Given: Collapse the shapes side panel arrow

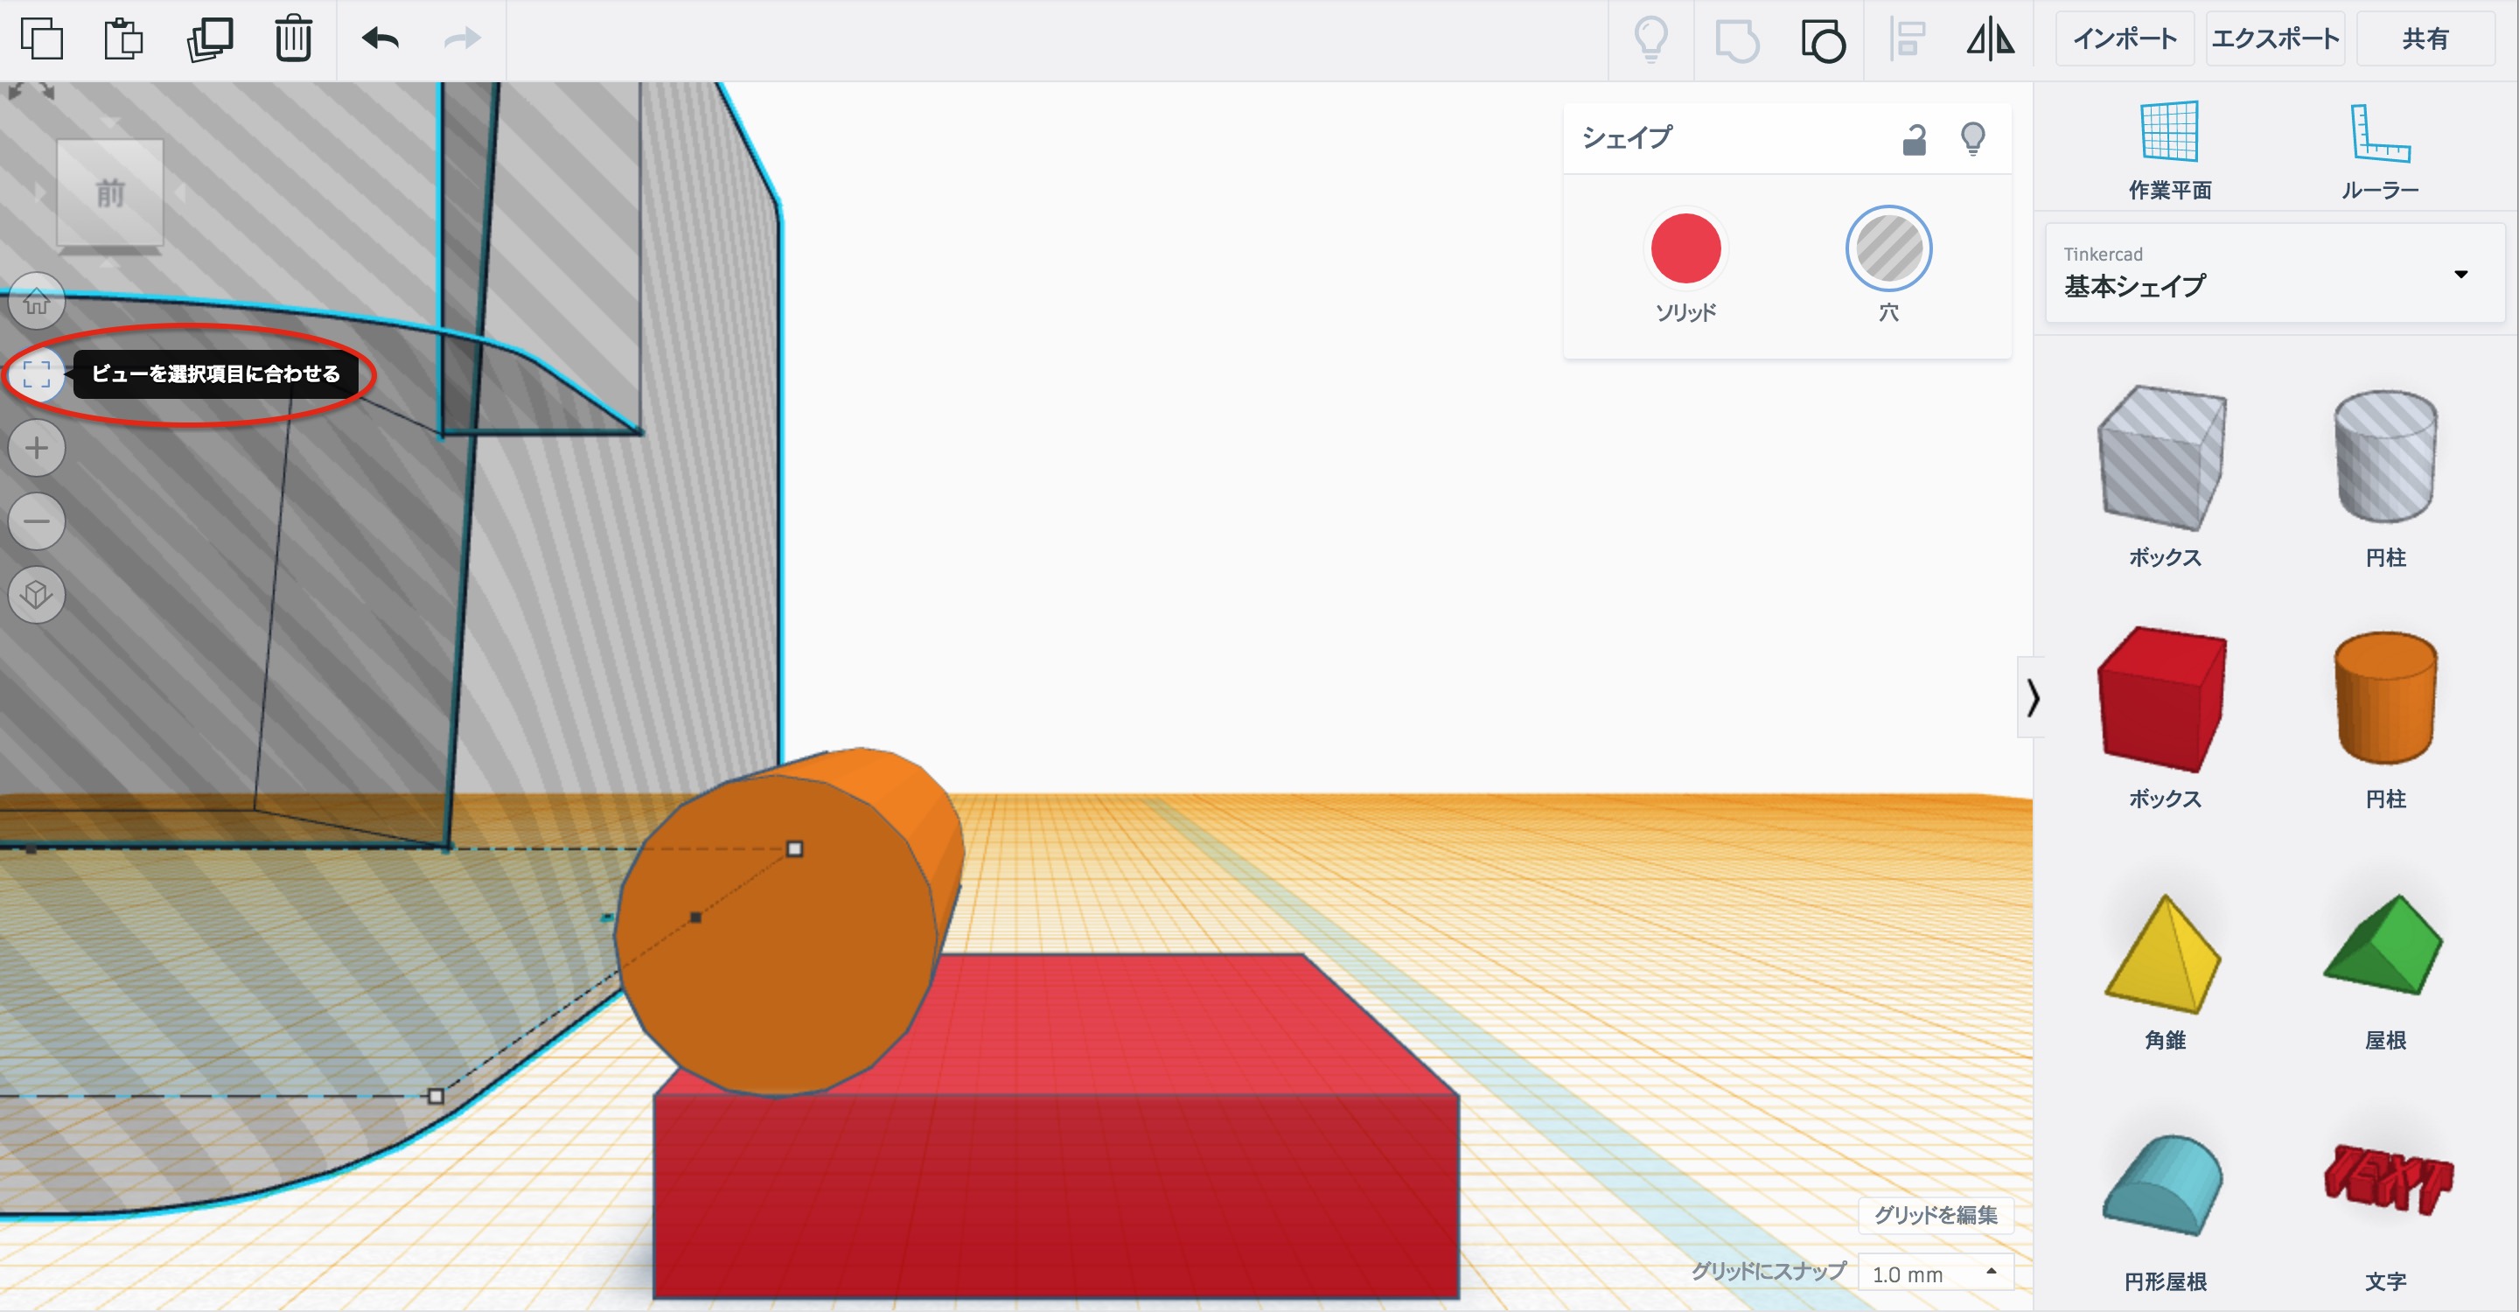Looking at the screenshot, I should click(x=2032, y=697).
